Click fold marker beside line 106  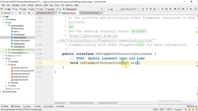(53, 54)
